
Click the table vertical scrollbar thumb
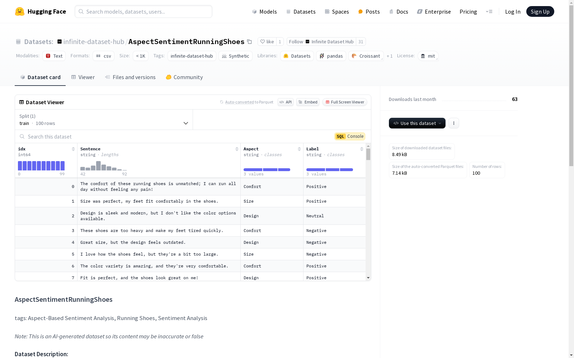pyautogui.click(x=368, y=154)
